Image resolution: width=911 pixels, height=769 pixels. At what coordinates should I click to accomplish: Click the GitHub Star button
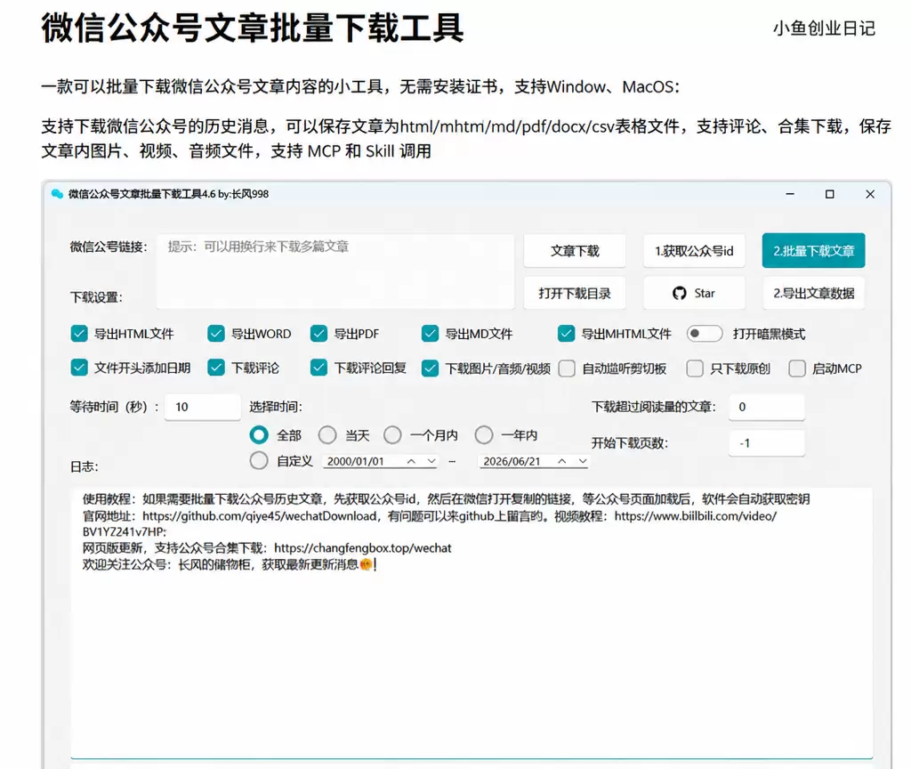click(x=694, y=293)
